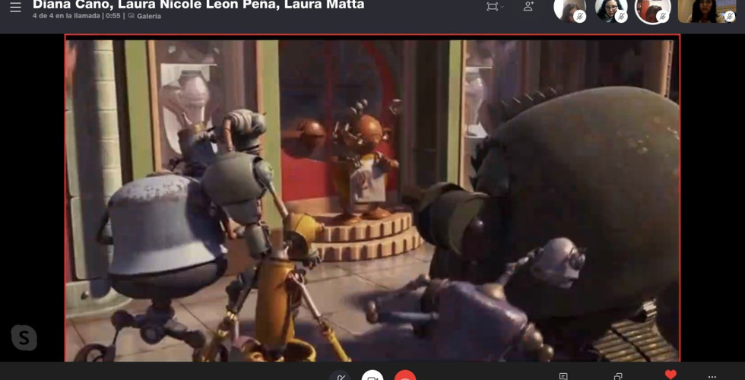
Task: Click the shared screen video area
Action: click(x=372, y=198)
